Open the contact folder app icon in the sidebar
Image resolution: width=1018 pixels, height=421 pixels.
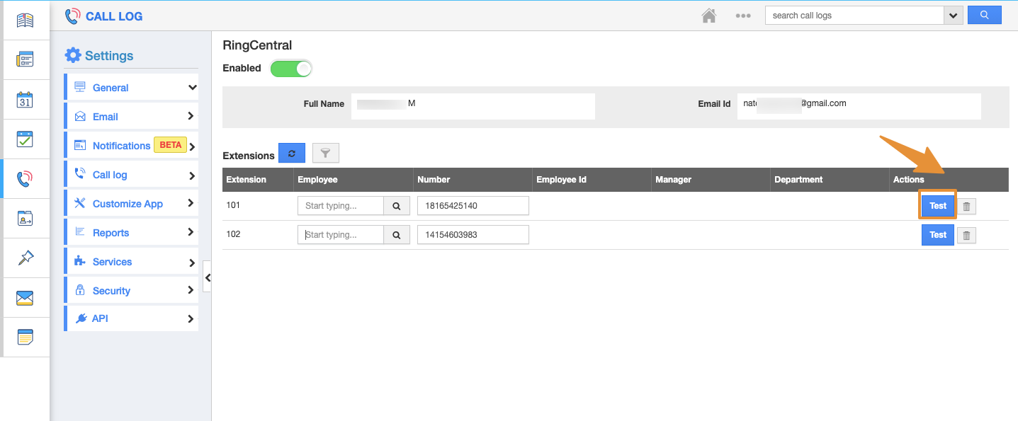pyautogui.click(x=25, y=218)
